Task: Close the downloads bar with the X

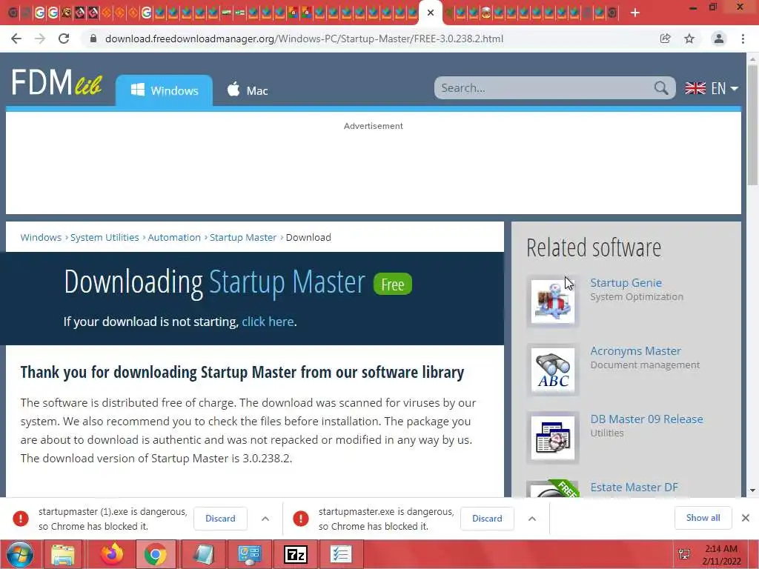Action: point(746,518)
